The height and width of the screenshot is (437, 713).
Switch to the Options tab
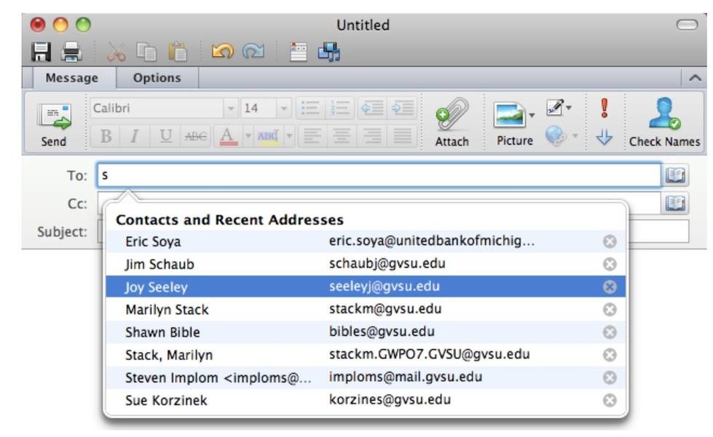157,78
